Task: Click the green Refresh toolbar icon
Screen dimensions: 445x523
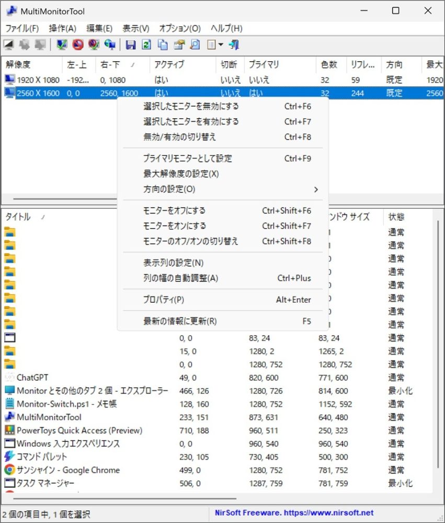Action: [146, 44]
